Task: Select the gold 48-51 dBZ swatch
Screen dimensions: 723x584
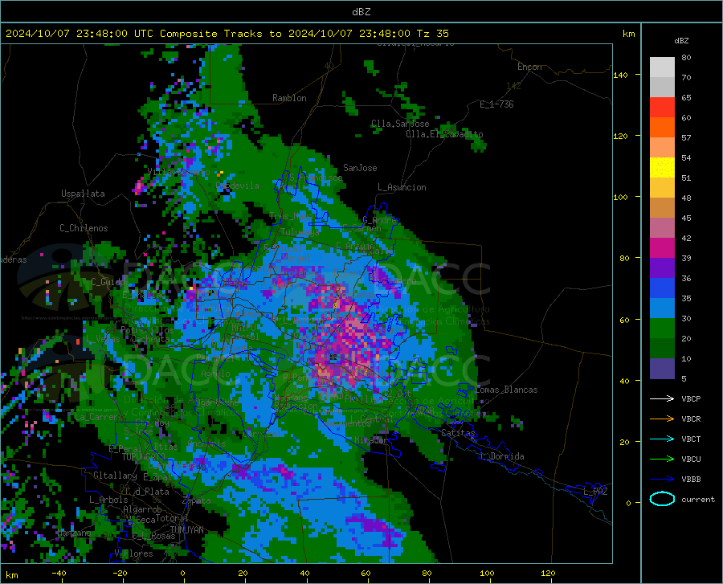Action: pyautogui.click(x=662, y=188)
